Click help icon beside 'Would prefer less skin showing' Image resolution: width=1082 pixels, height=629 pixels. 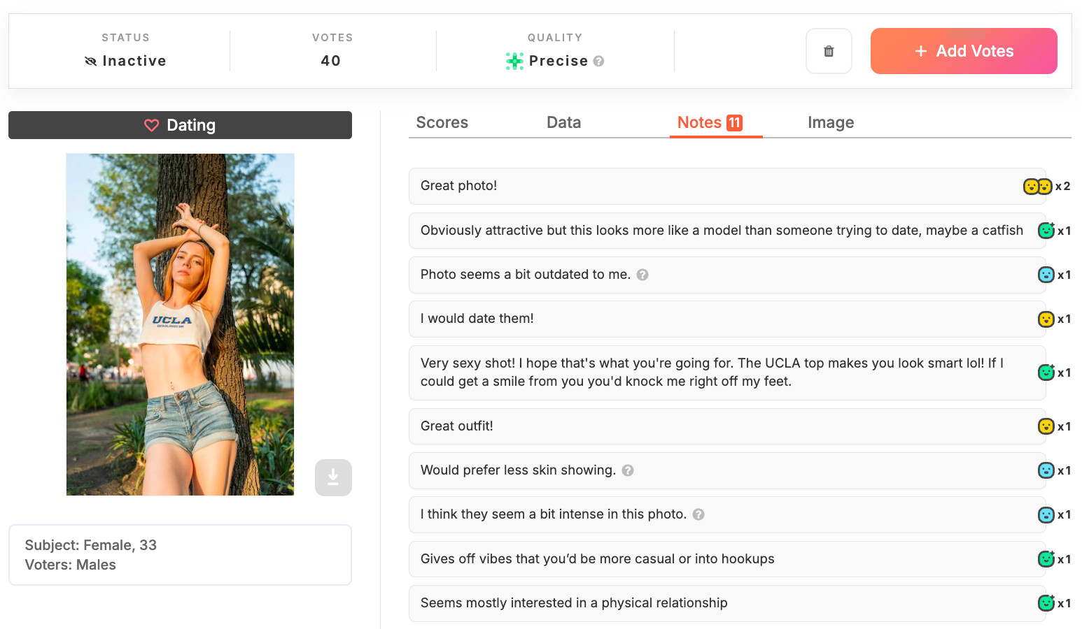click(627, 470)
